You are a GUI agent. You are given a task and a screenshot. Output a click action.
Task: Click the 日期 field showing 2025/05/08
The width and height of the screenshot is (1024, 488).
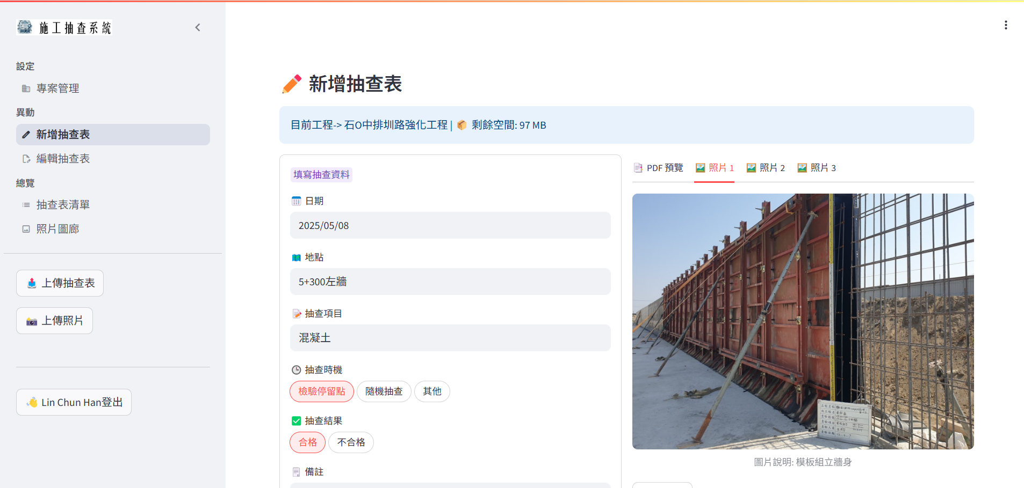[450, 225]
